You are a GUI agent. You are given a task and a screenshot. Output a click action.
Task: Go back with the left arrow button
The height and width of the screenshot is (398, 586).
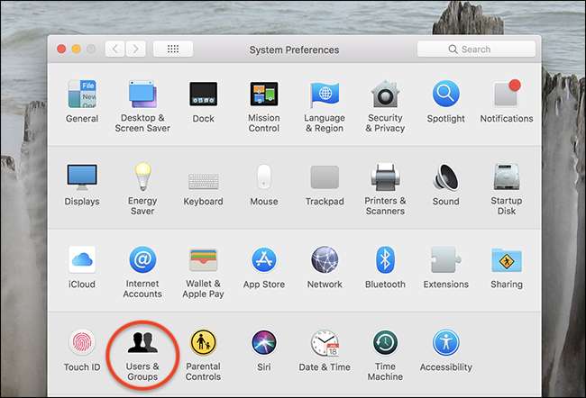point(115,50)
